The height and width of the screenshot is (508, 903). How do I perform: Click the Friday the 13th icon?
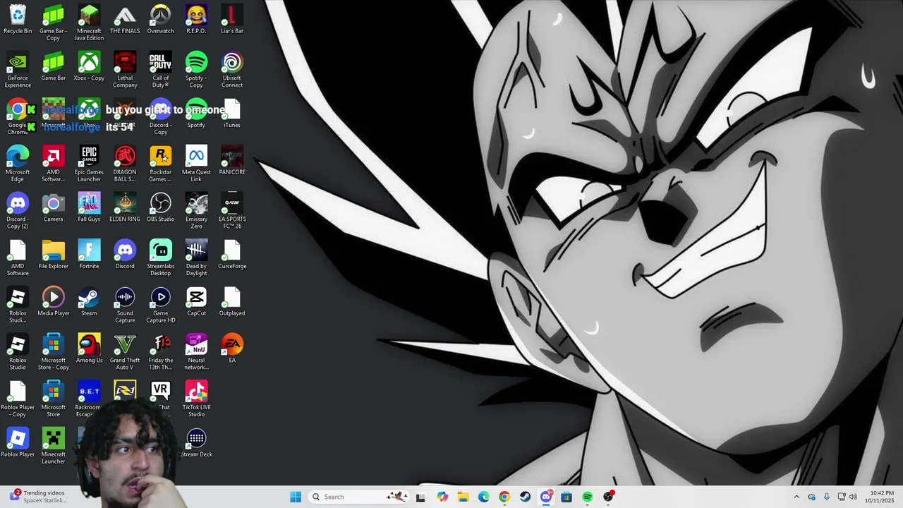160,352
